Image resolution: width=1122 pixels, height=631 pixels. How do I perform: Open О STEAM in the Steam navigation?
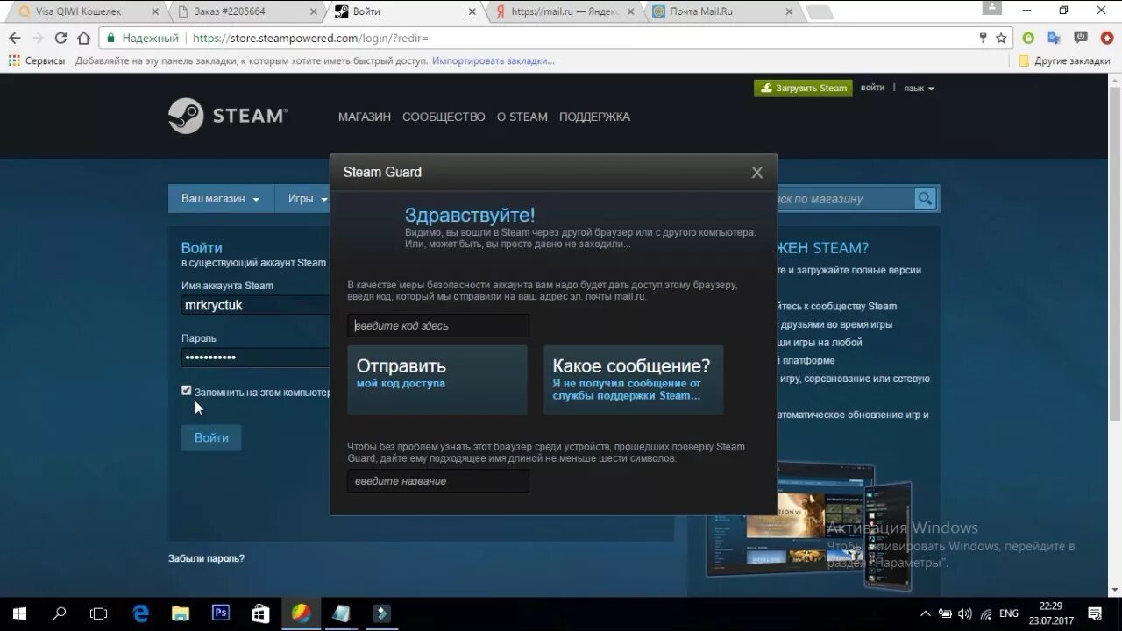pyautogui.click(x=522, y=117)
